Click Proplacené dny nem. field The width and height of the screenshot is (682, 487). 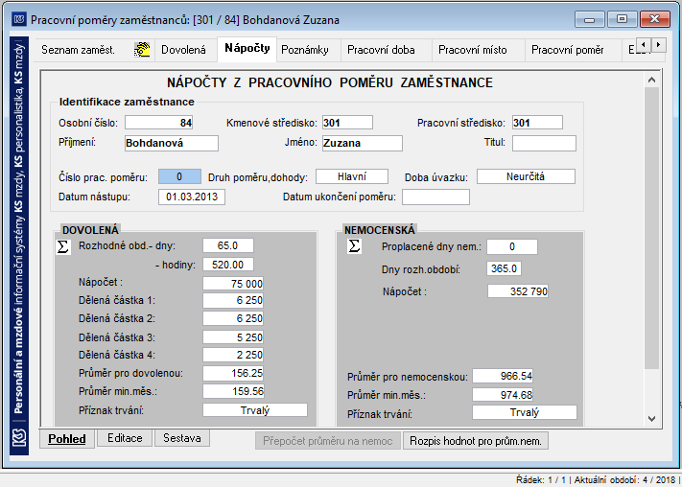tap(512, 246)
